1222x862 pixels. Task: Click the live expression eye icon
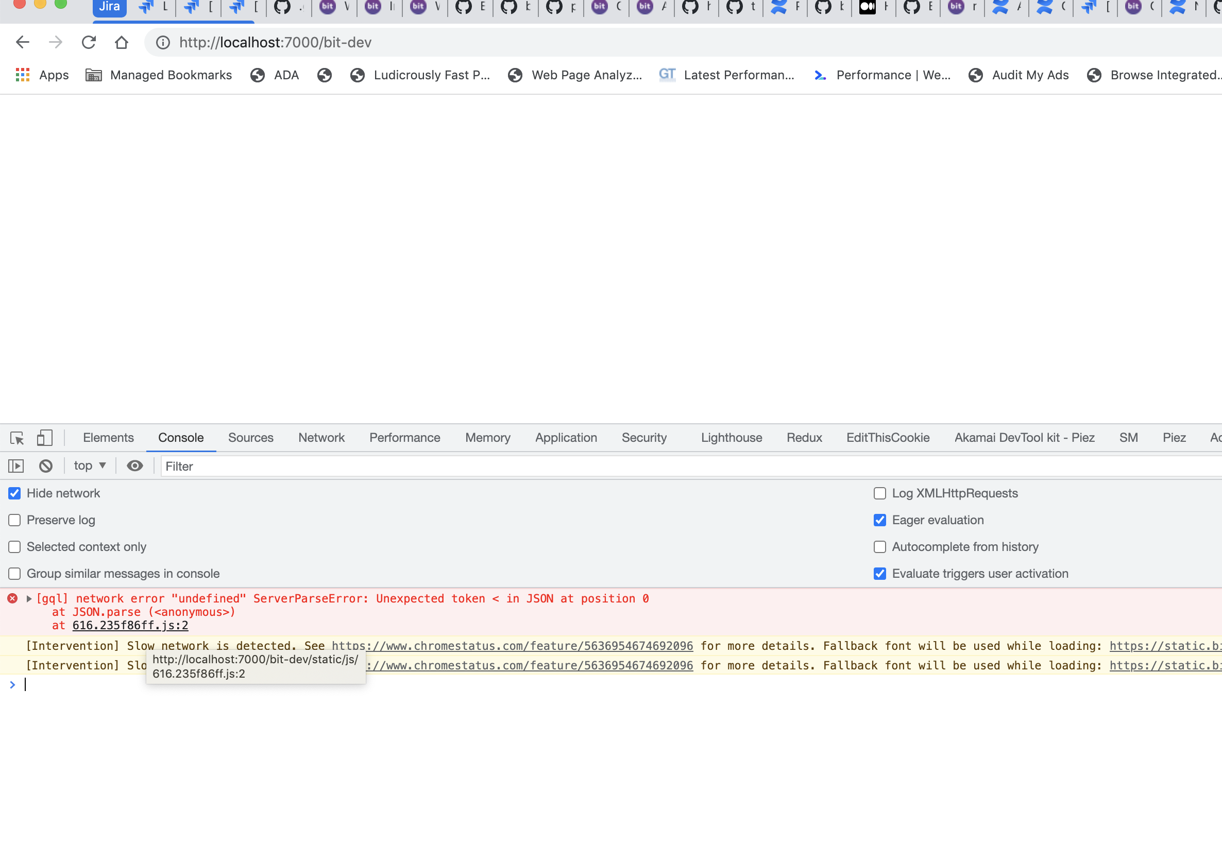click(x=134, y=466)
